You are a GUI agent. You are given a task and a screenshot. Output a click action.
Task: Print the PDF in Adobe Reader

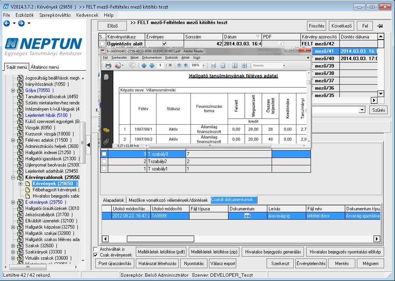pyautogui.click(x=108, y=66)
